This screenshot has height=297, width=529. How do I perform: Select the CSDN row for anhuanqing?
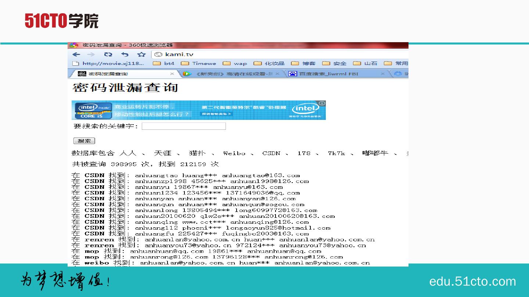click(190, 222)
